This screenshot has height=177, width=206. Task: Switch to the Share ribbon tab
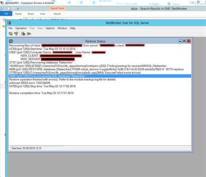(x=31, y=14)
